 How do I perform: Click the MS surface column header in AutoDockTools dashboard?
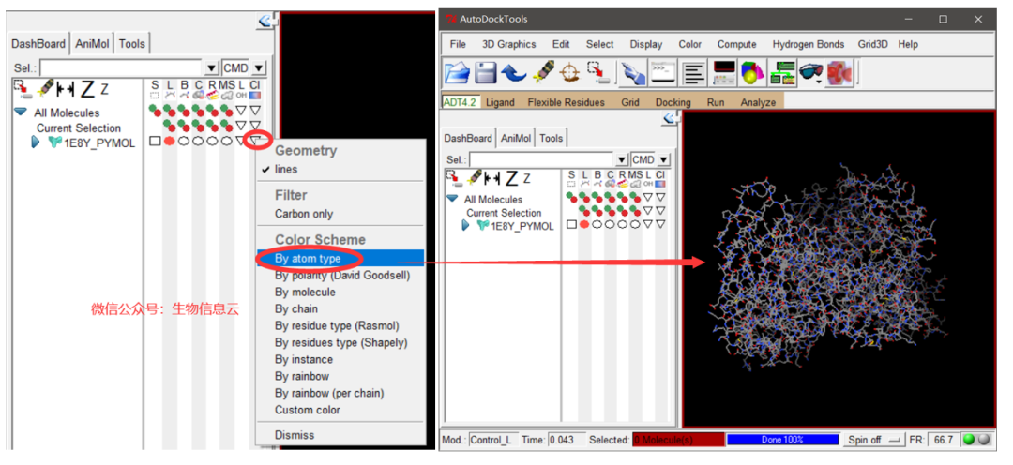pos(635,179)
